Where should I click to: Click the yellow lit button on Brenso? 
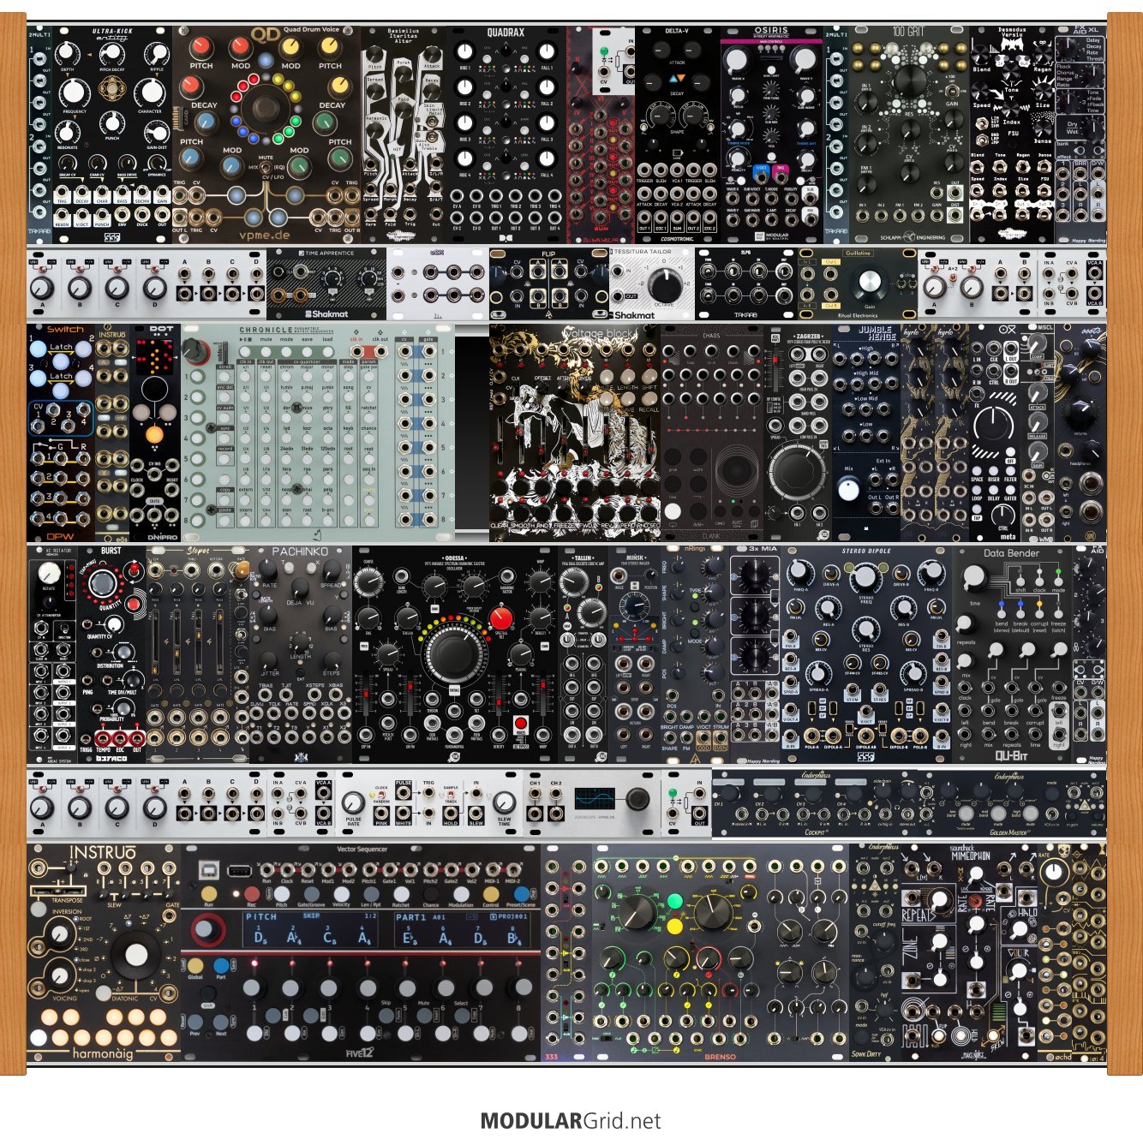pos(674,926)
